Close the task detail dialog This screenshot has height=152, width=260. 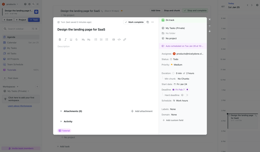click(210, 19)
